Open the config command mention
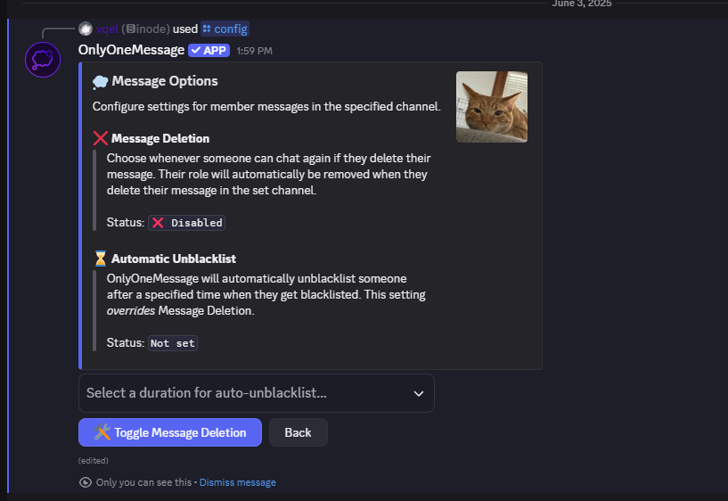This screenshot has width=728, height=501. click(225, 29)
